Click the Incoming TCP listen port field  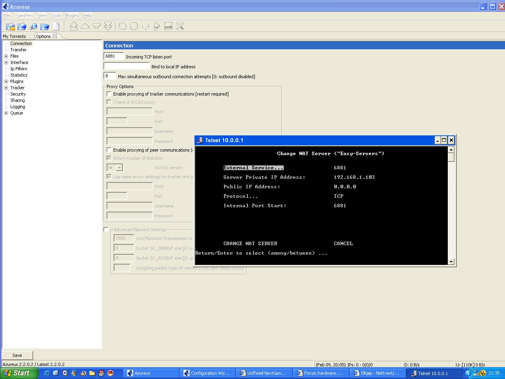coord(114,56)
